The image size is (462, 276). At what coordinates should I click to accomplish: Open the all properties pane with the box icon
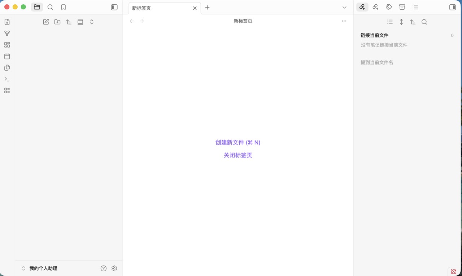click(402, 7)
